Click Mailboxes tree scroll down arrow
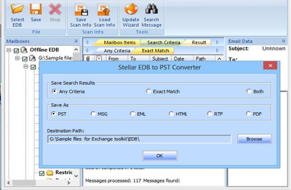This screenshot has width=291, height=190. point(76,176)
